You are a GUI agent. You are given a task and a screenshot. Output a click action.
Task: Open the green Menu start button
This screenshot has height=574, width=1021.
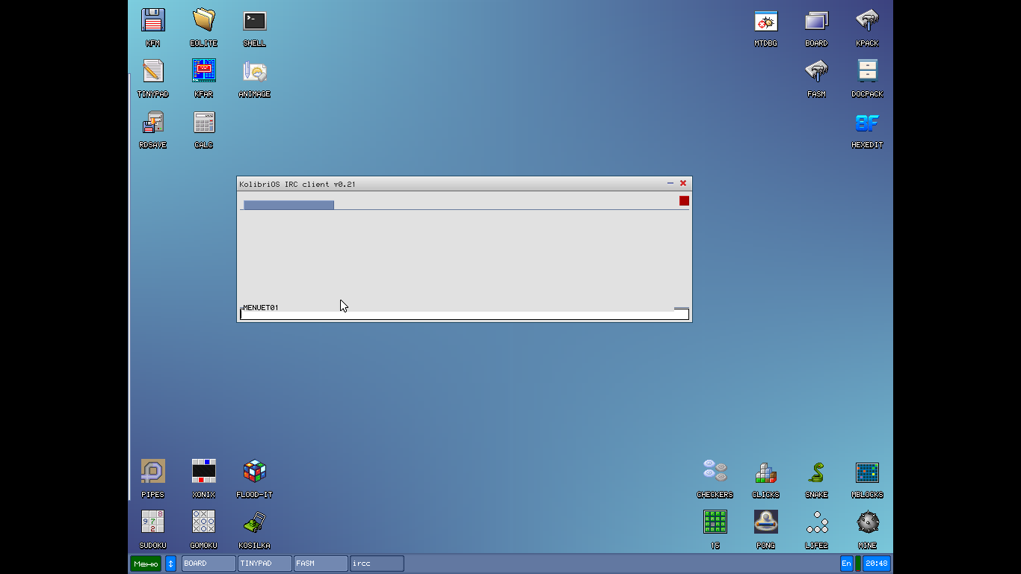(x=146, y=564)
